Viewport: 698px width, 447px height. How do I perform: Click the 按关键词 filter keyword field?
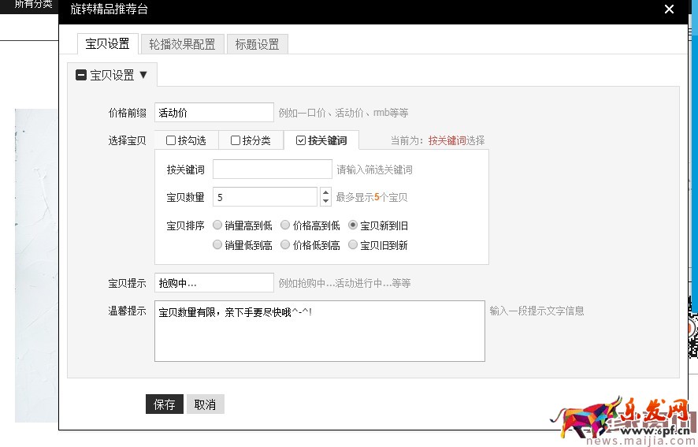(x=273, y=169)
